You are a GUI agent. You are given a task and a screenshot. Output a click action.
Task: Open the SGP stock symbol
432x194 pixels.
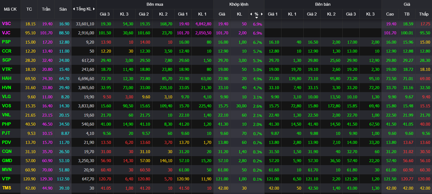click(x=7, y=60)
